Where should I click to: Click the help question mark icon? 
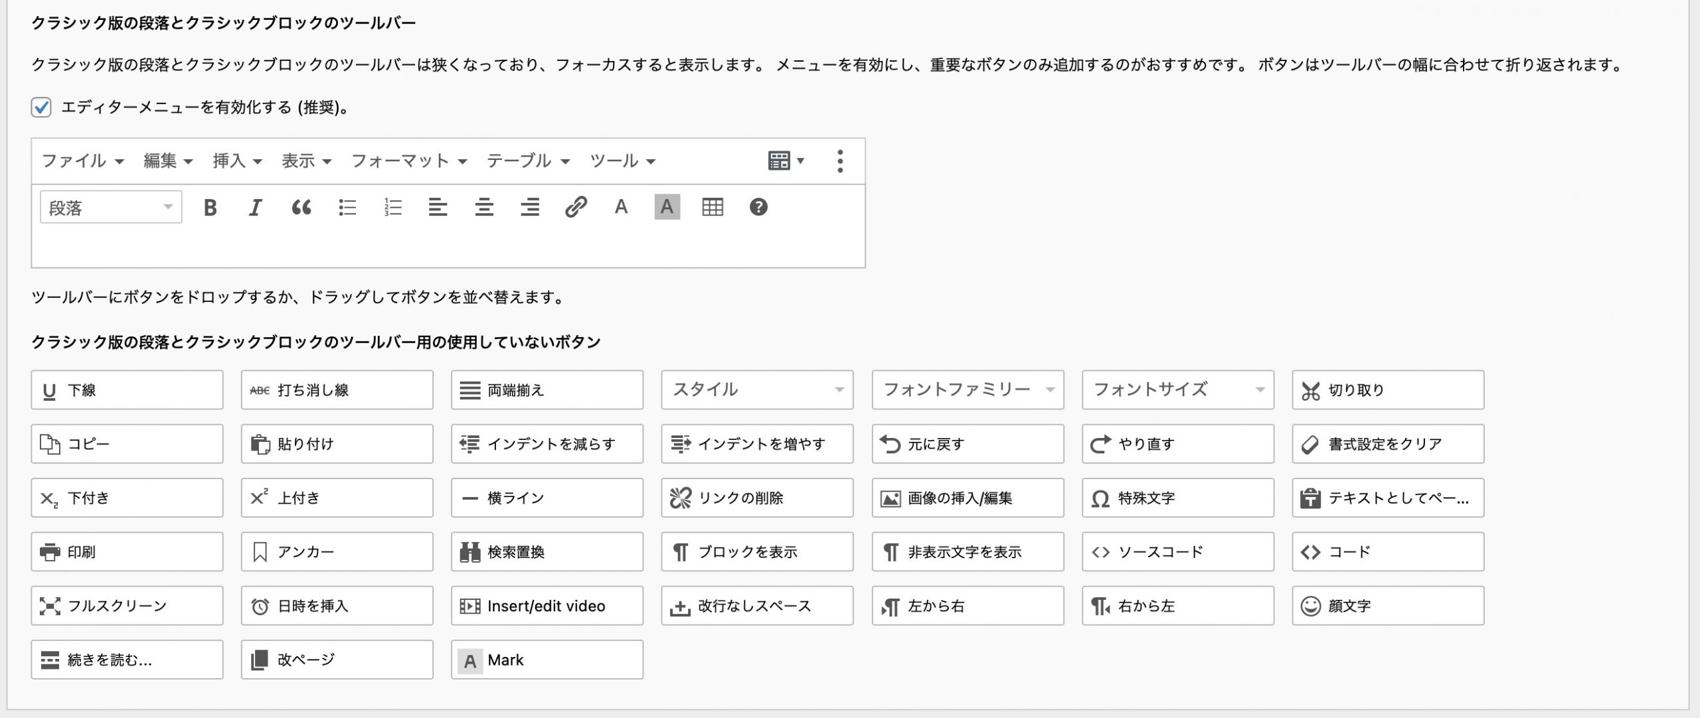tap(758, 207)
